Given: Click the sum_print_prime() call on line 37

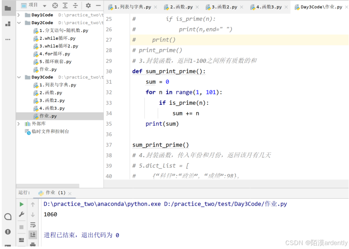Looking at the screenshot, I should coord(160,145).
